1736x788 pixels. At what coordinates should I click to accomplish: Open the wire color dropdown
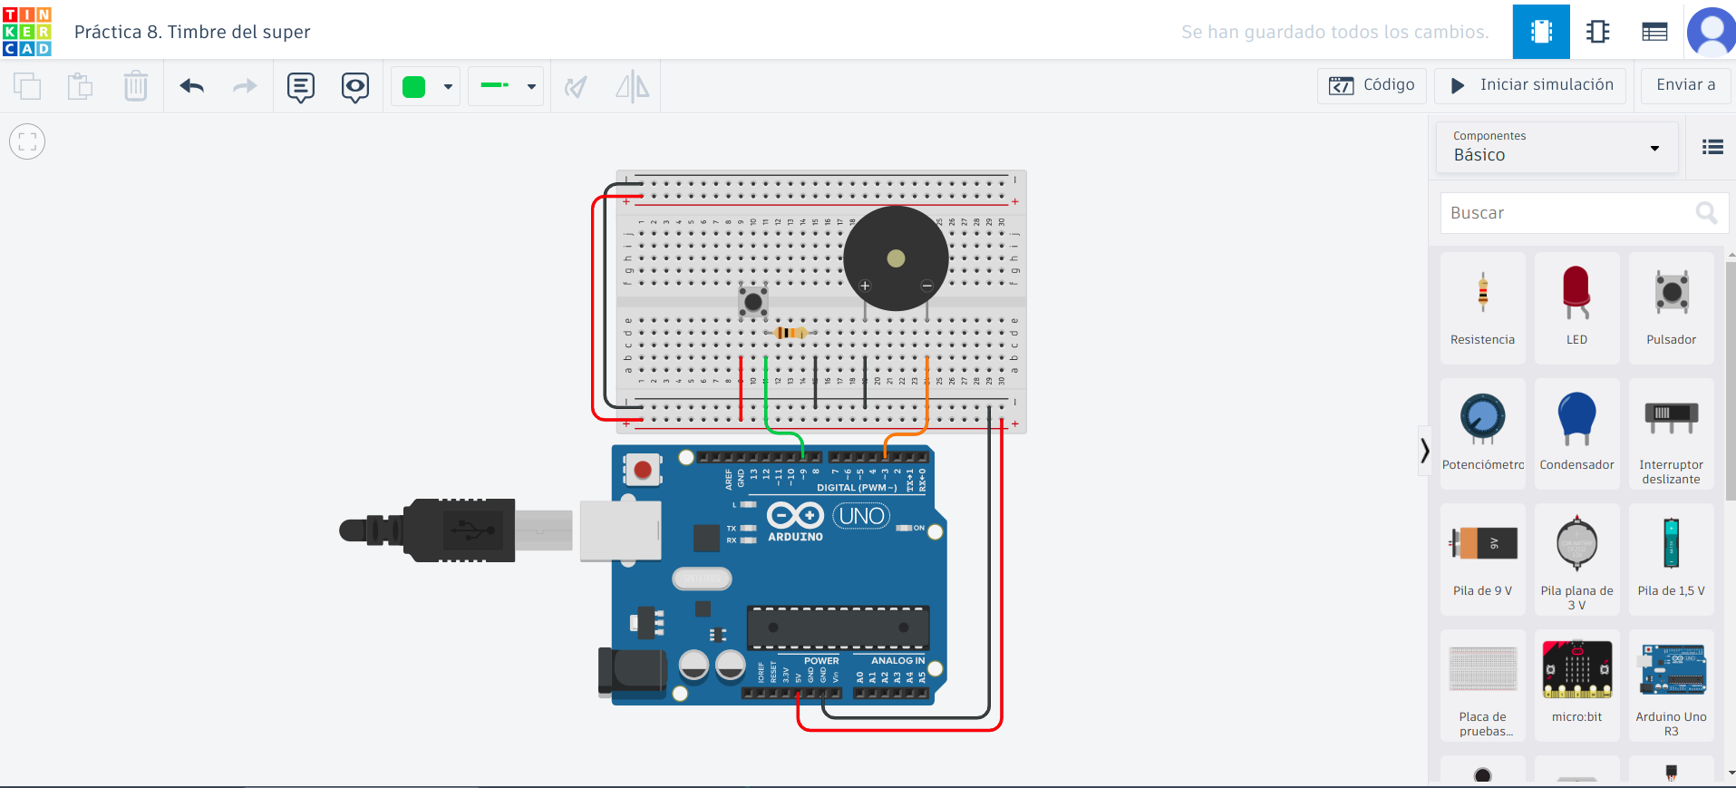pos(426,86)
